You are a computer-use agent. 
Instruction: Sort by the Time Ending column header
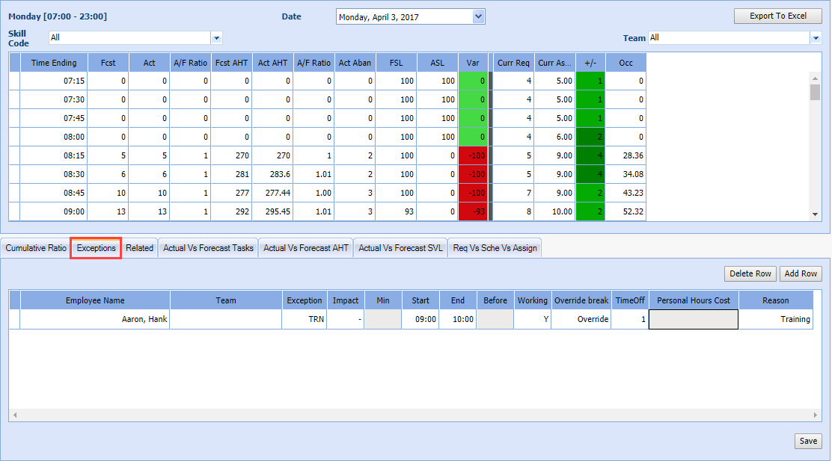coord(54,63)
